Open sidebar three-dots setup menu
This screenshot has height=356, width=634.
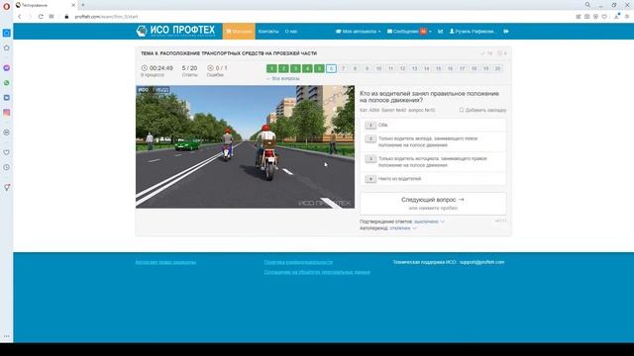[x=7, y=336]
